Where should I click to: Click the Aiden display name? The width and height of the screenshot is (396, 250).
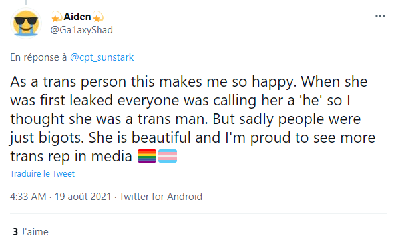click(x=77, y=17)
